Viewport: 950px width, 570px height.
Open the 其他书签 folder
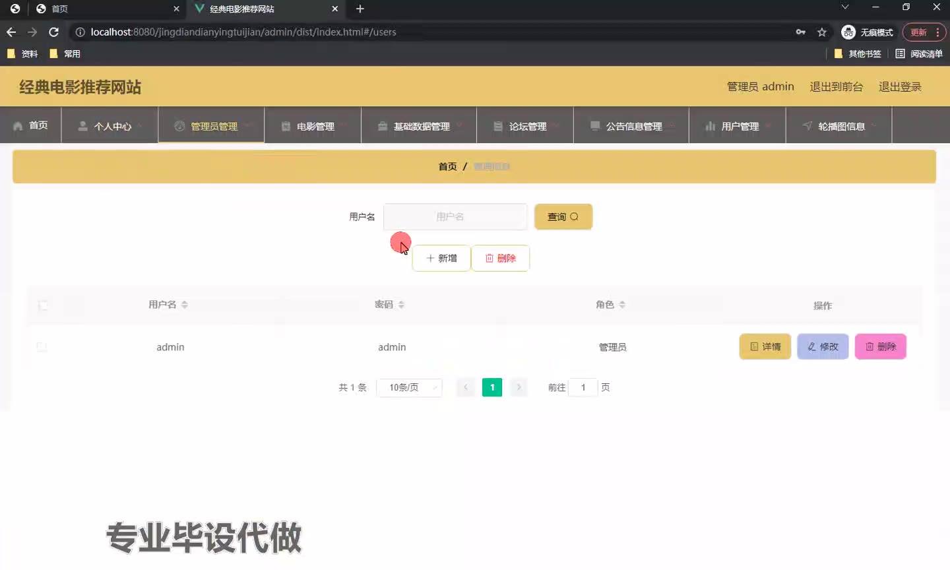[858, 53]
